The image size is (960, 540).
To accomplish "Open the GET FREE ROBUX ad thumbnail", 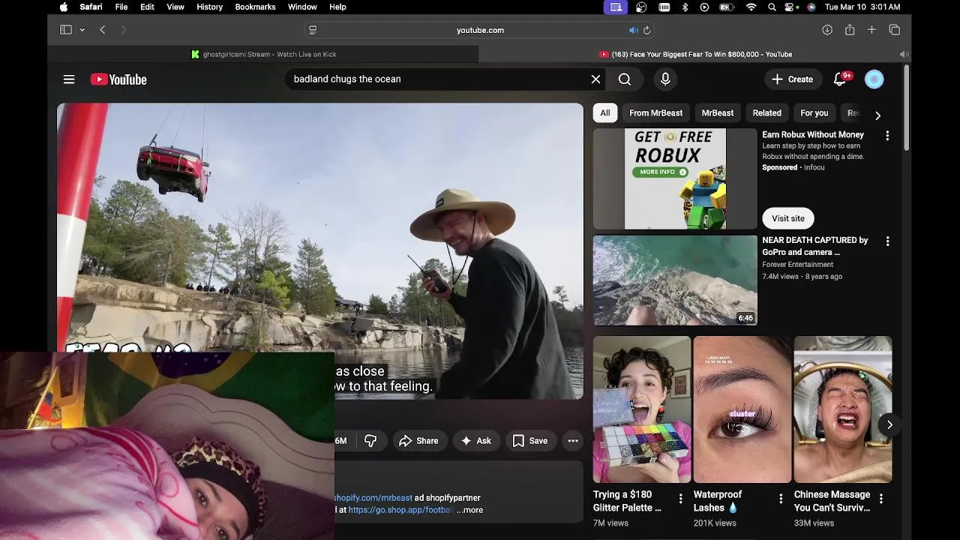I will click(x=675, y=178).
